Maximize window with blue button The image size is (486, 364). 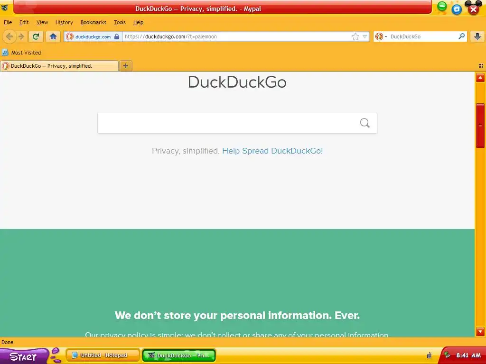[457, 9]
